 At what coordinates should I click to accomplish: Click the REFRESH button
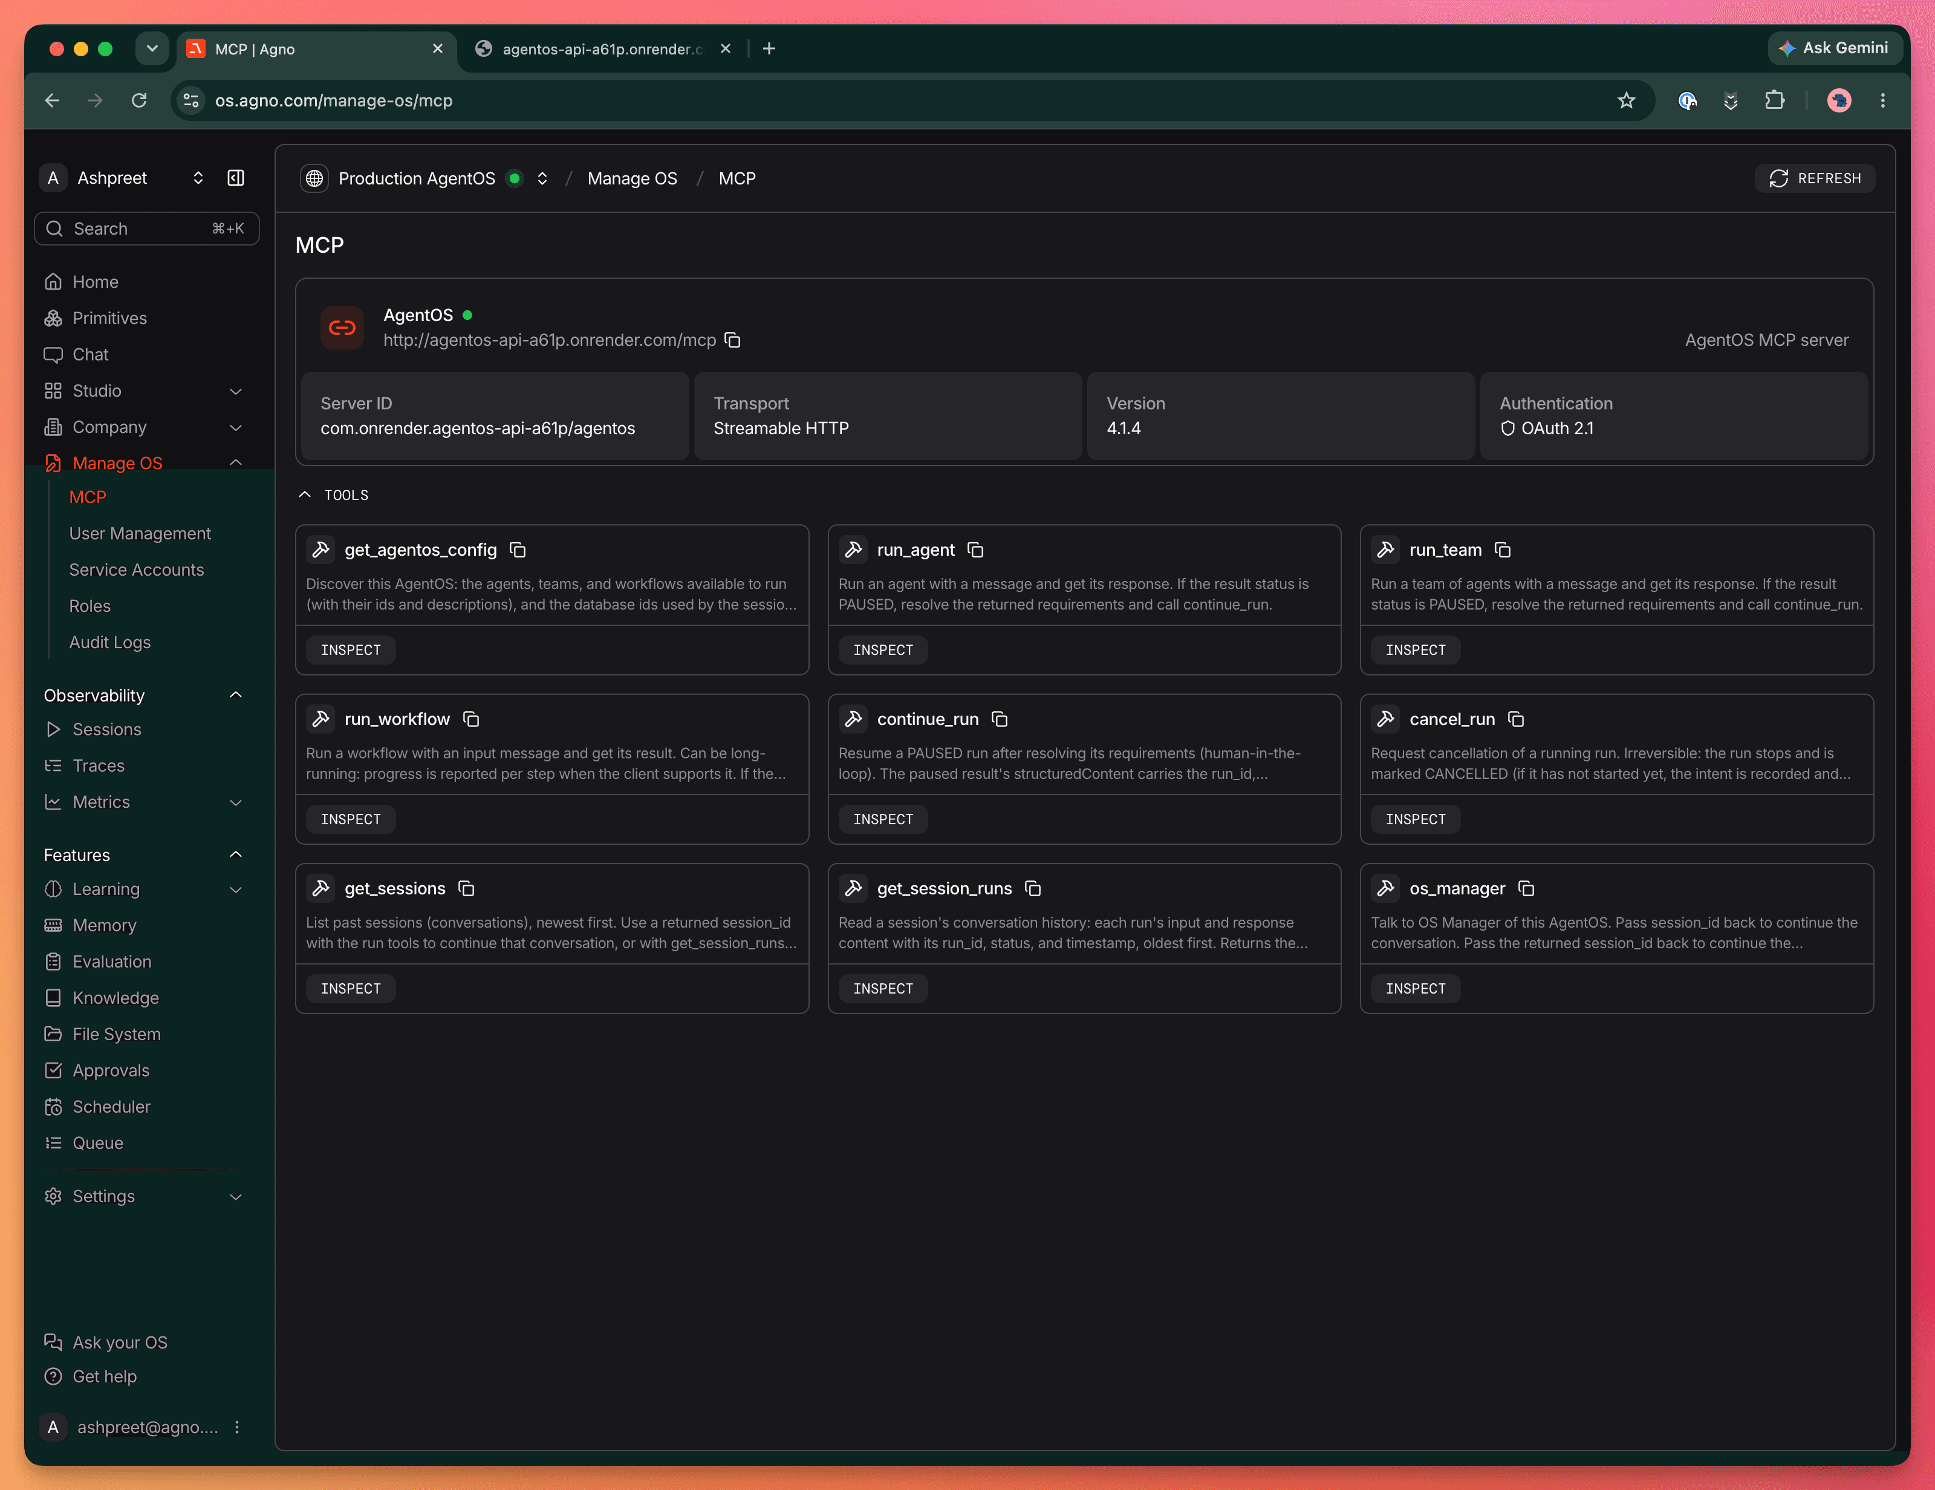[1815, 178]
